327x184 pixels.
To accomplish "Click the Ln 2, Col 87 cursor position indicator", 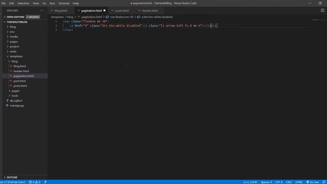I will point(250,182).
